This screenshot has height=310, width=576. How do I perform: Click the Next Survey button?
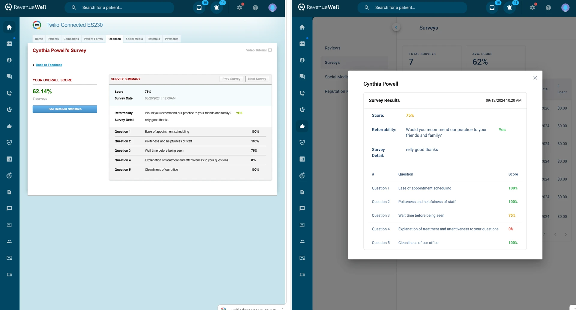pyautogui.click(x=257, y=79)
